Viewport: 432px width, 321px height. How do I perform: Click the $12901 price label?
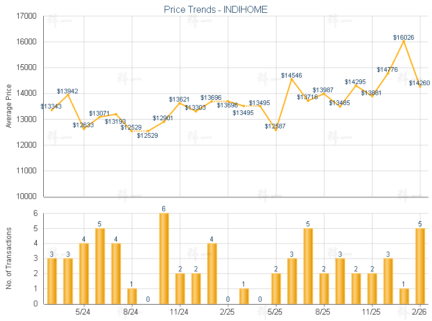(x=163, y=118)
